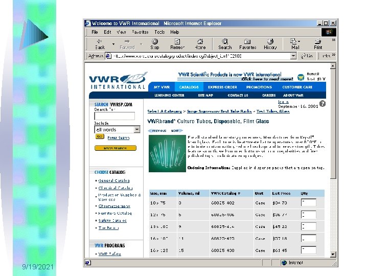Click the Refresh toolbar button
This screenshot has height=276, width=368.
tap(177, 44)
